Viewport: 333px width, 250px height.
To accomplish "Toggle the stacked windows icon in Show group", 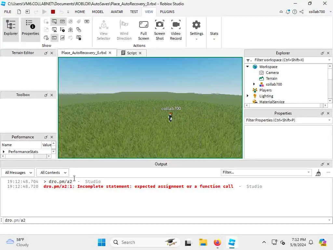I will click(x=79, y=30).
